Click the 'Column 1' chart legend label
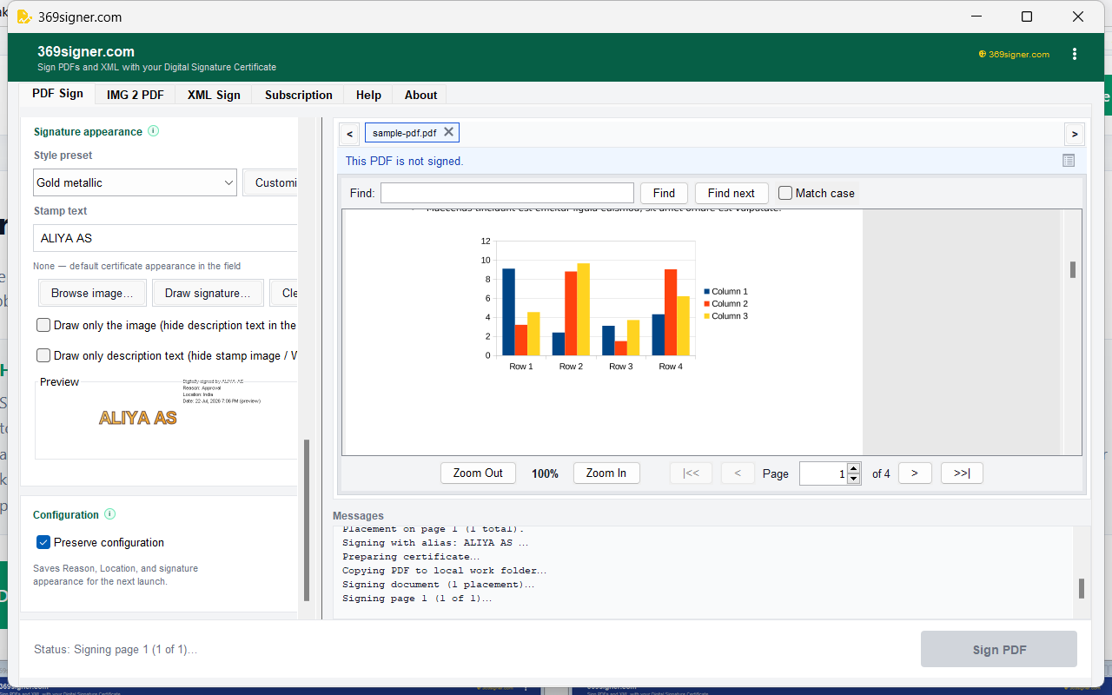1112x695 pixels. pos(730,292)
